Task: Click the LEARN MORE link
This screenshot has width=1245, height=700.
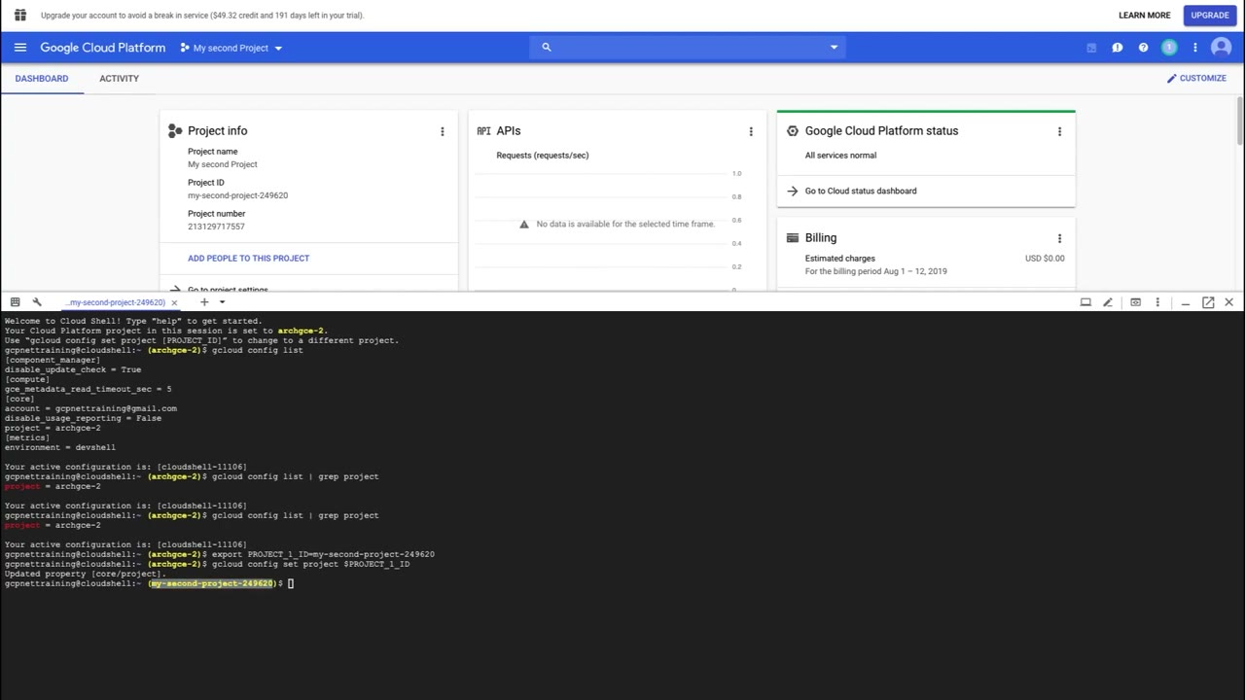Action: pyautogui.click(x=1144, y=16)
